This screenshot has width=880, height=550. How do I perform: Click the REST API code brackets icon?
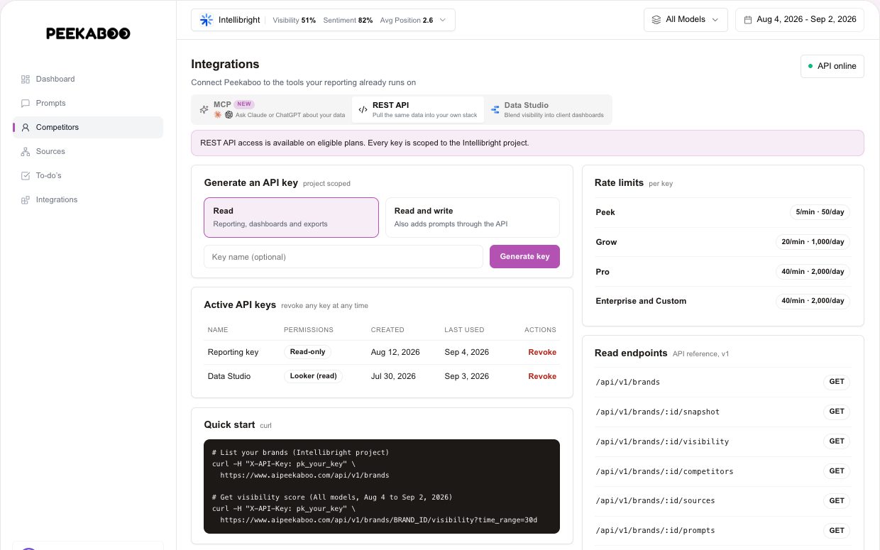point(363,110)
